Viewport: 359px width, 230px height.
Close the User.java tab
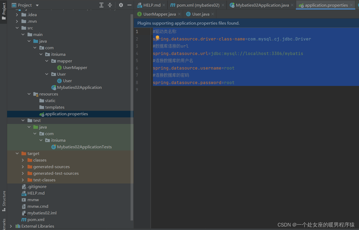[x=213, y=14]
